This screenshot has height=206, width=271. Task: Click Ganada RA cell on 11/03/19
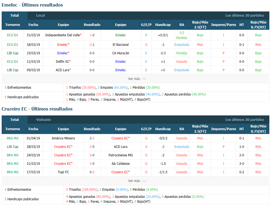182,61
